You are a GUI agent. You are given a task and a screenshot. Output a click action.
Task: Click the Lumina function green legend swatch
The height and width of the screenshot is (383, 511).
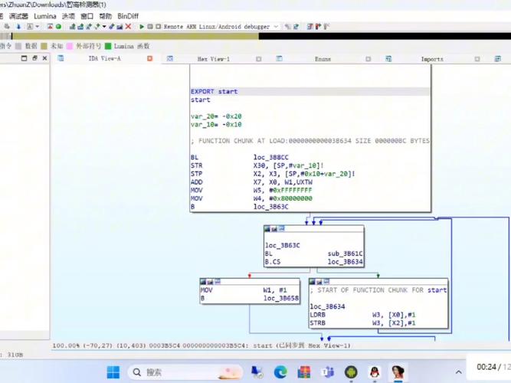click(107, 46)
